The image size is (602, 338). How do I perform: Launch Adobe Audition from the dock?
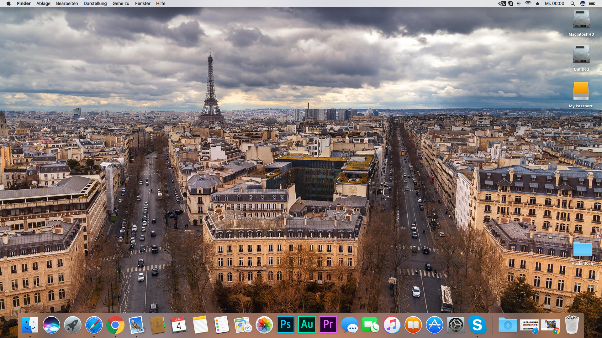point(307,325)
